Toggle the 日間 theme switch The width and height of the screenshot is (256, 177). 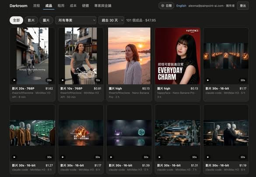tap(166, 6)
